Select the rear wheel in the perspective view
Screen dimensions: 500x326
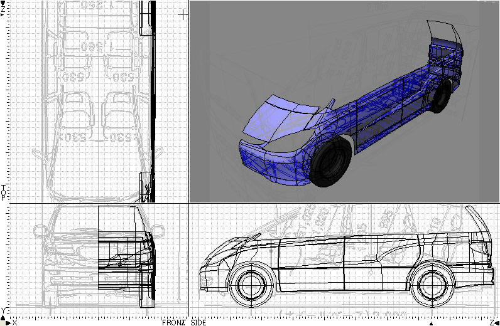(x=442, y=94)
